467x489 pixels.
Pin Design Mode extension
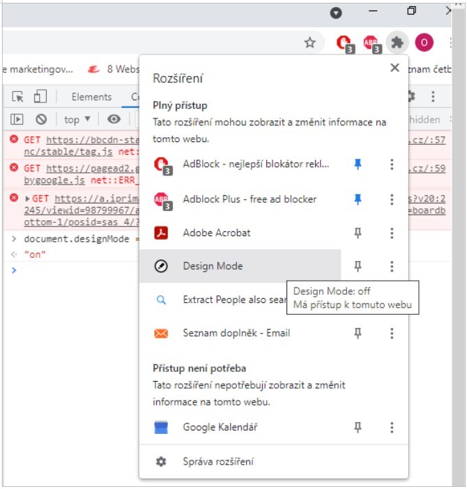tap(358, 266)
